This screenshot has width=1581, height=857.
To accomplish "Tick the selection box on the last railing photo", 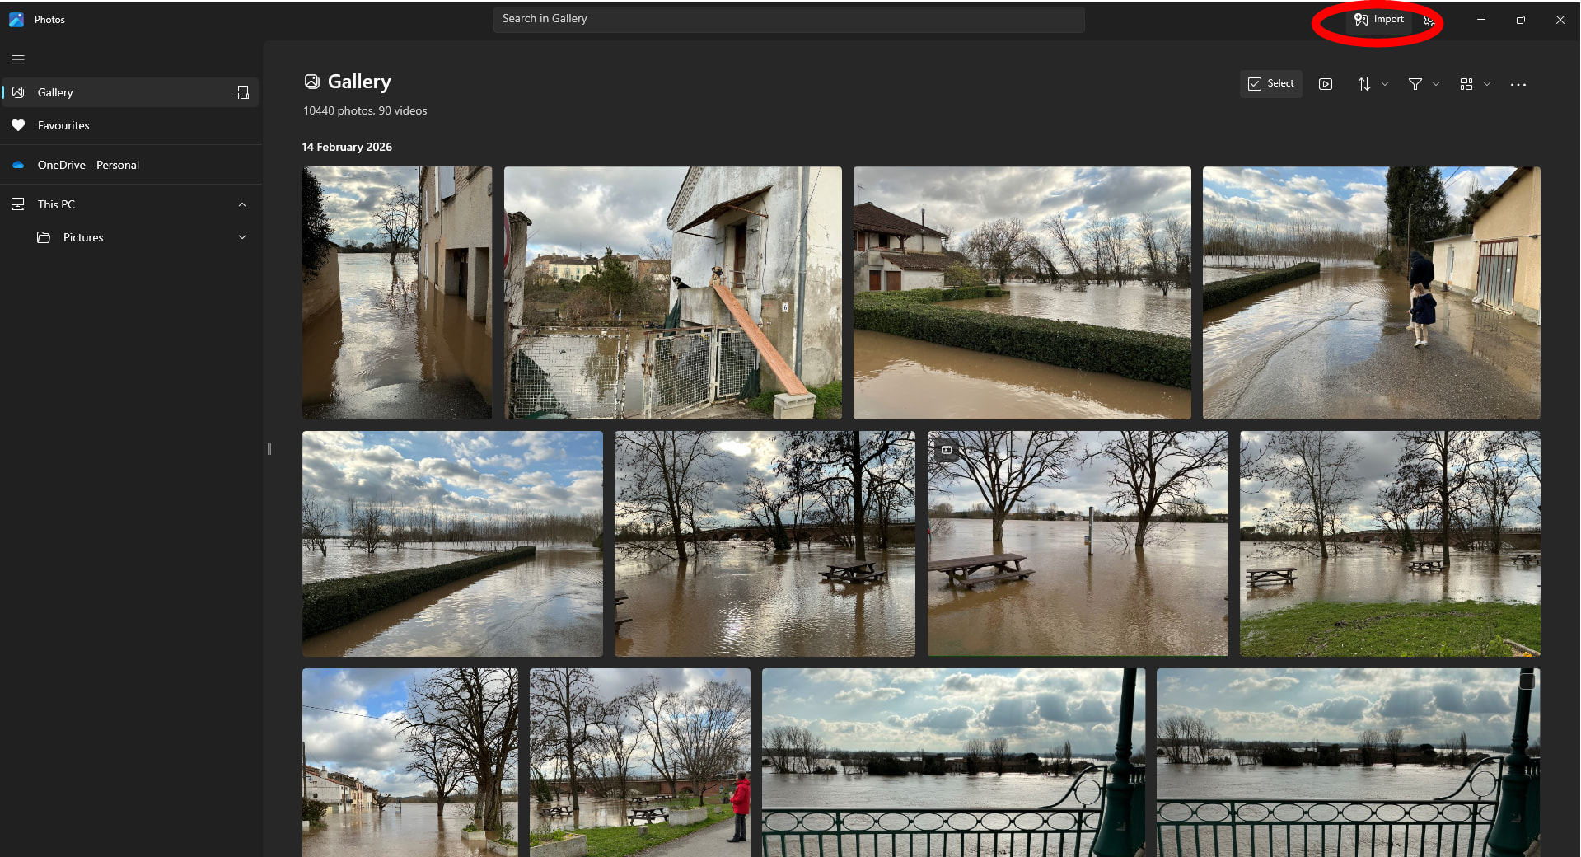I will point(1527,681).
